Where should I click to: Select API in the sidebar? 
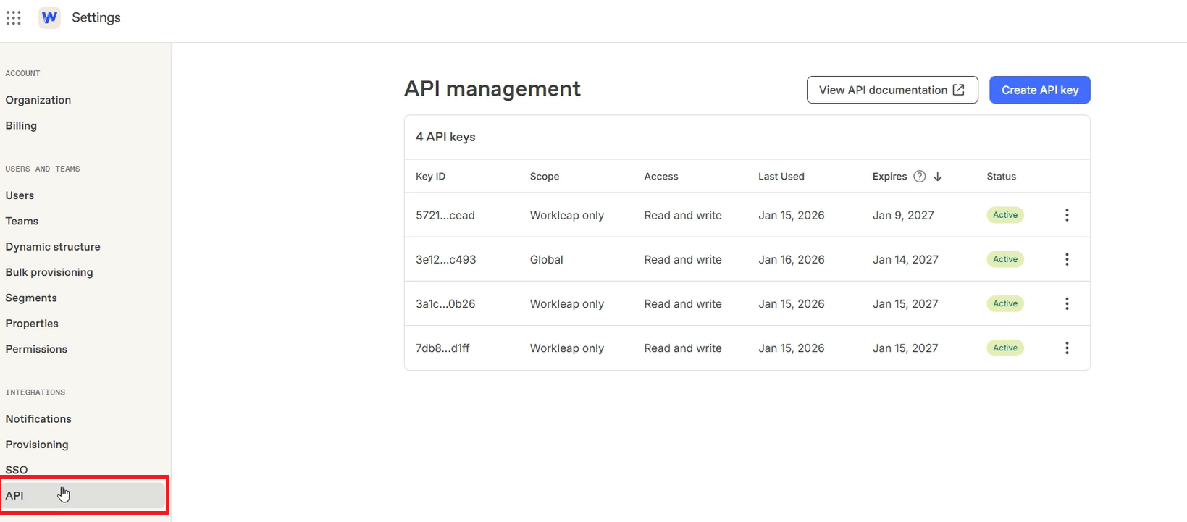(84, 495)
